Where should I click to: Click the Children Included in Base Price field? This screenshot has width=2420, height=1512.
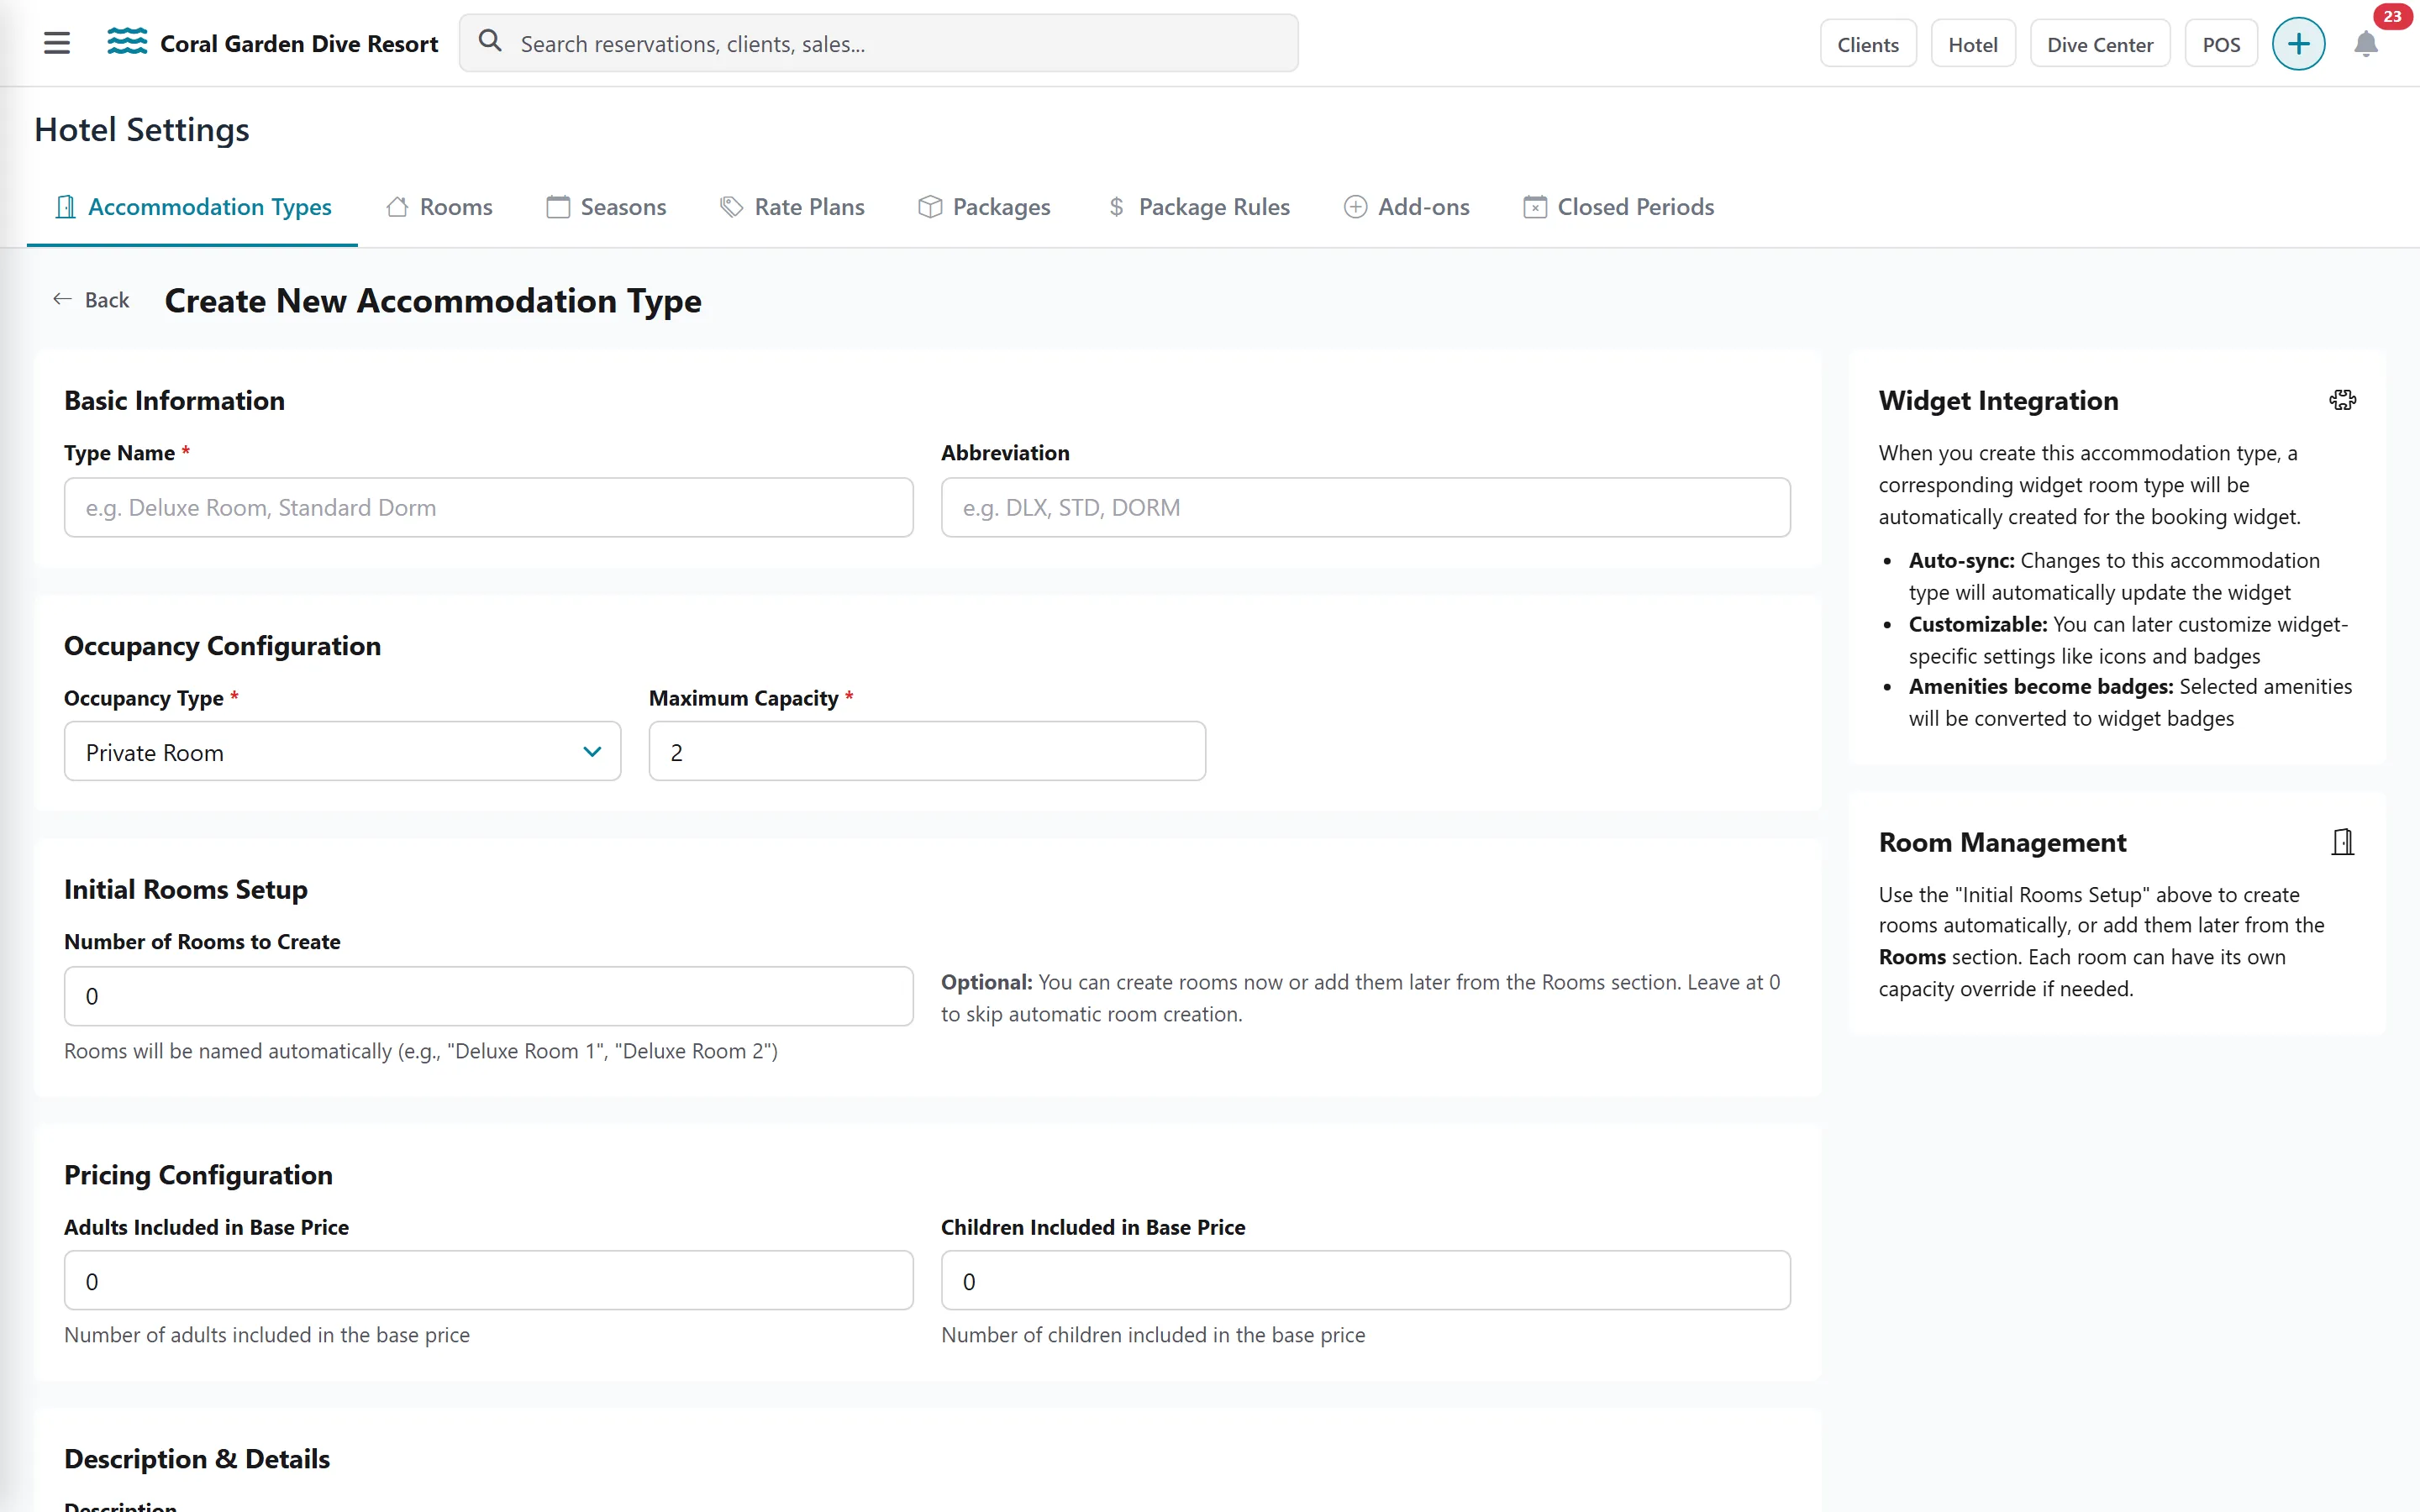pos(1365,1281)
